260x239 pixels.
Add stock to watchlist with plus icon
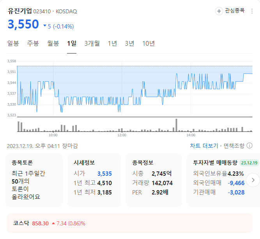point(219,11)
